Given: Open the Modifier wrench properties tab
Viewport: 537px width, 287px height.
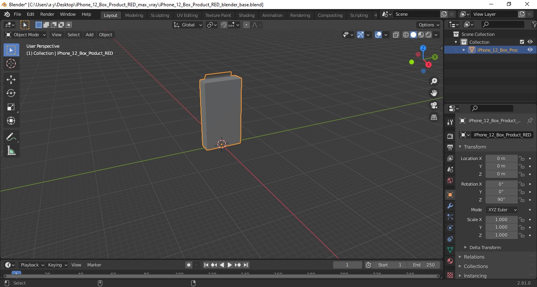Looking at the screenshot, I should tap(450, 206).
